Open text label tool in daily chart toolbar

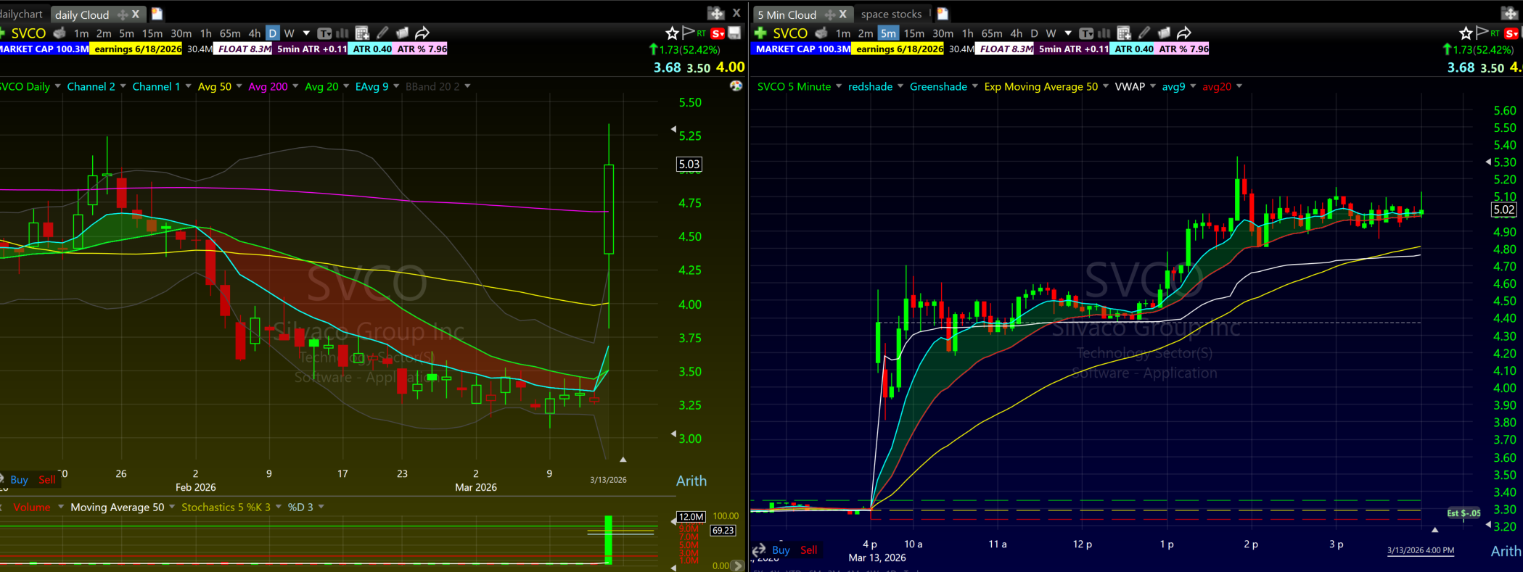[x=324, y=33]
